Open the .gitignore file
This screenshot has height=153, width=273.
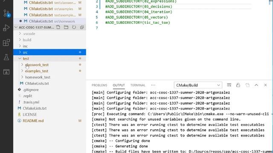tap(49, 90)
